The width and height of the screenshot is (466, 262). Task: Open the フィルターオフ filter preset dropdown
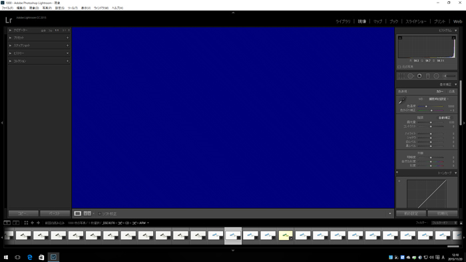(x=444, y=223)
